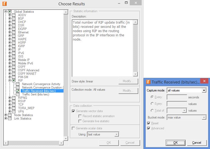Open the Capture mode dropdown
Screen dimensions: 210x149
pyautogui.click(x=204, y=90)
